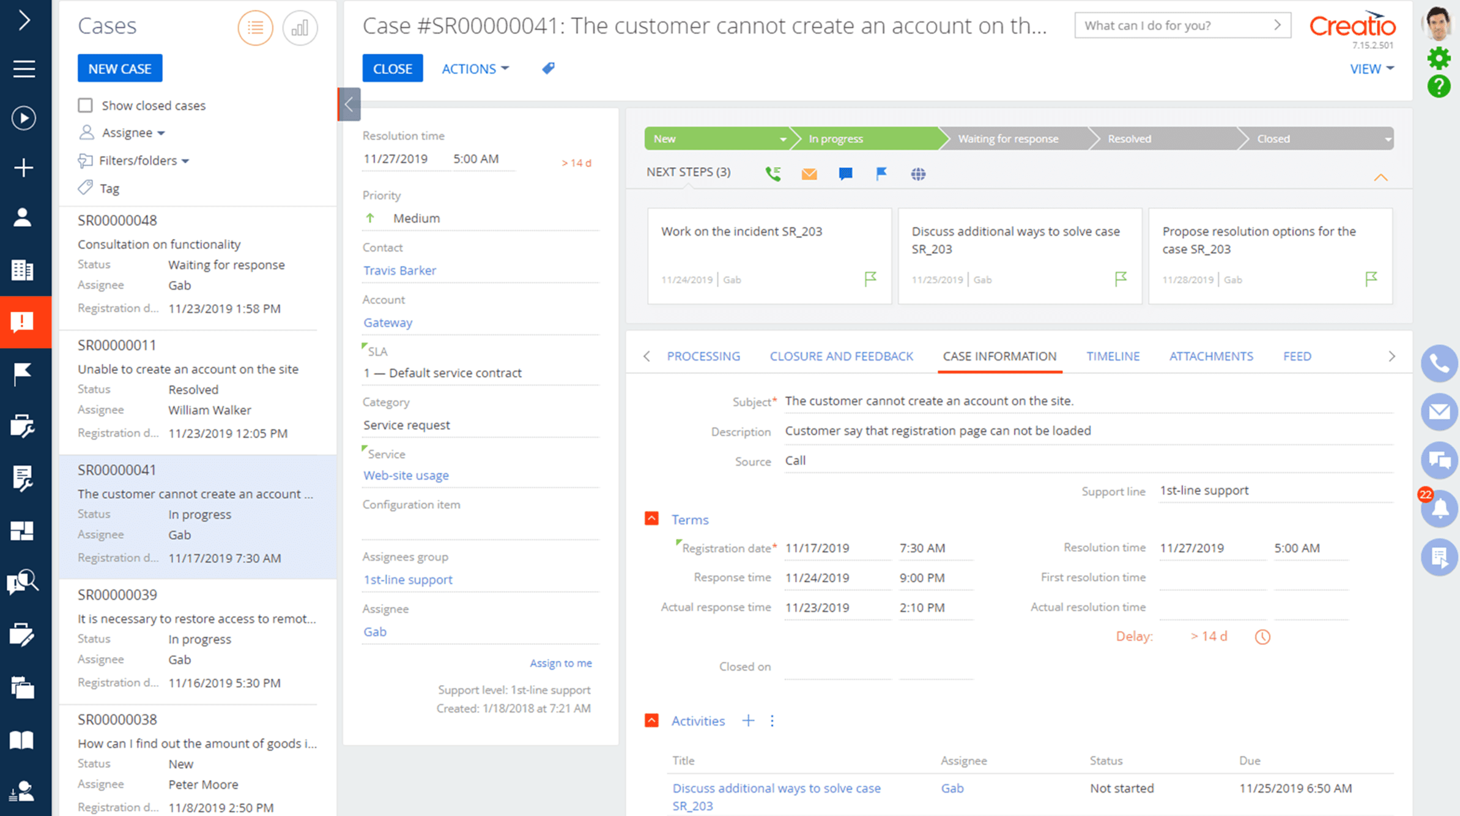This screenshot has height=816, width=1460.
Task: Click the New Case button
Action: (x=120, y=68)
